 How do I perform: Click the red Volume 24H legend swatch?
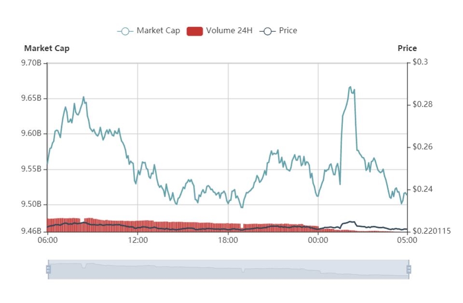[194, 31]
